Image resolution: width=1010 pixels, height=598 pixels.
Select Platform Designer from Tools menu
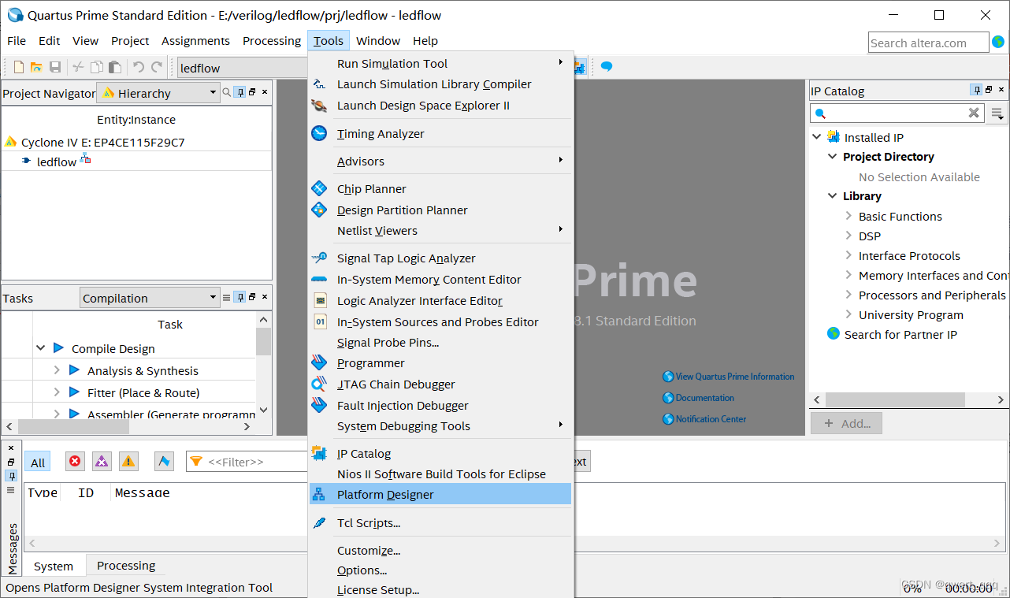coord(440,494)
